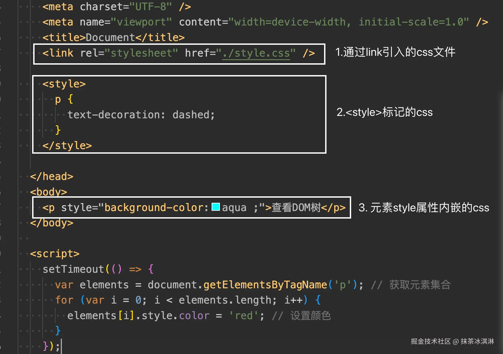Click the opening script tag
This screenshot has height=354, width=503.
[55, 254]
